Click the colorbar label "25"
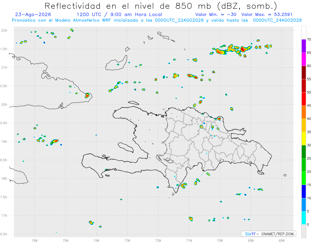The height and width of the screenshot is (244, 316). (309, 158)
